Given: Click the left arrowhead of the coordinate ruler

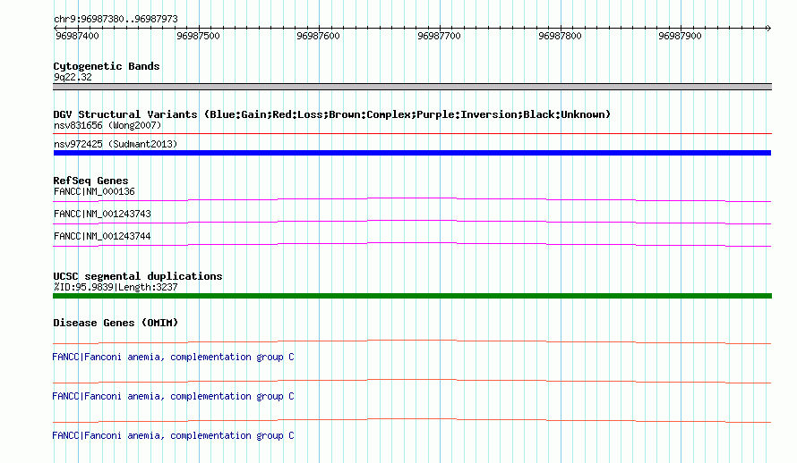Looking at the screenshot, I should coord(56,29).
